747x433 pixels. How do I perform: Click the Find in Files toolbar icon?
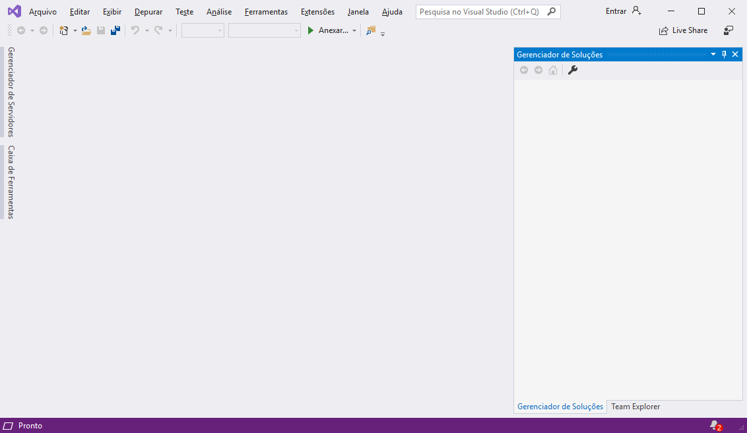pos(371,30)
